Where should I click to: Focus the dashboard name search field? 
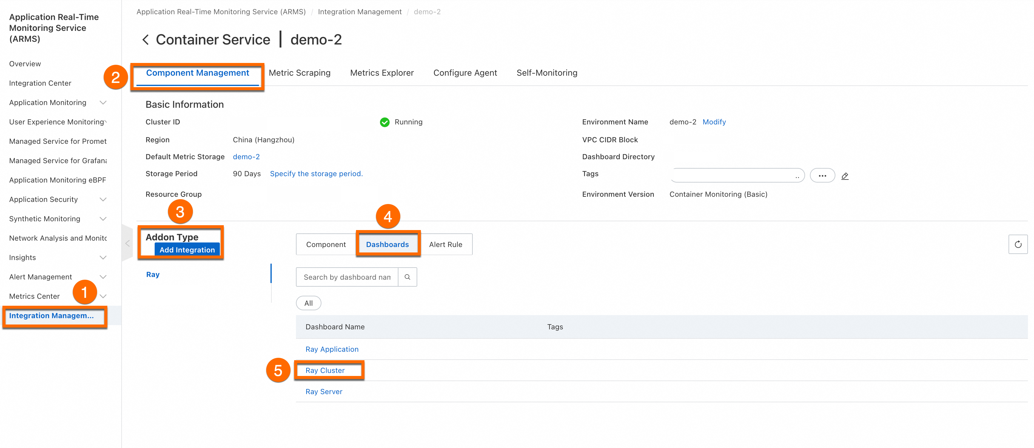pyautogui.click(x=347, y=277)
